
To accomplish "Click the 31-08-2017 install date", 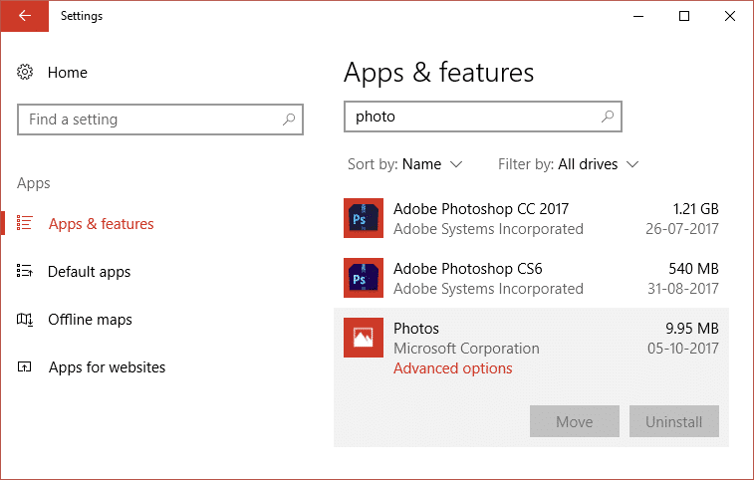I will 683,289.
